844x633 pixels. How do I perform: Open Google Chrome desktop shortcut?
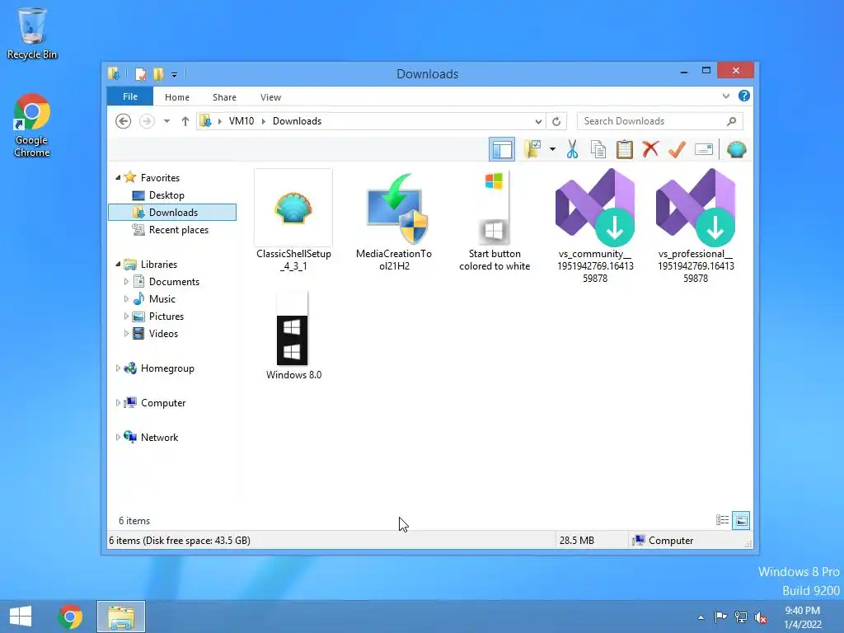click(x=32, y=125)
